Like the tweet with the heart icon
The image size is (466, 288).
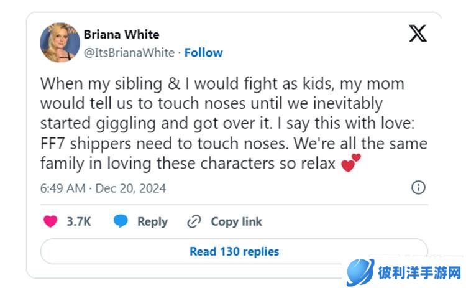click(x=50, y=221)
